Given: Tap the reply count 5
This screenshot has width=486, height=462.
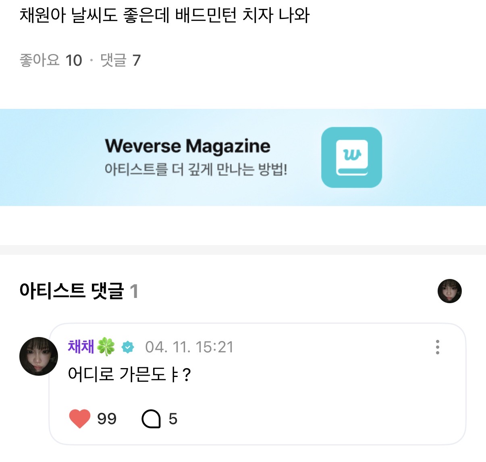Looking at the screenshot, I should pyautogui.click(x=173, y=419).
